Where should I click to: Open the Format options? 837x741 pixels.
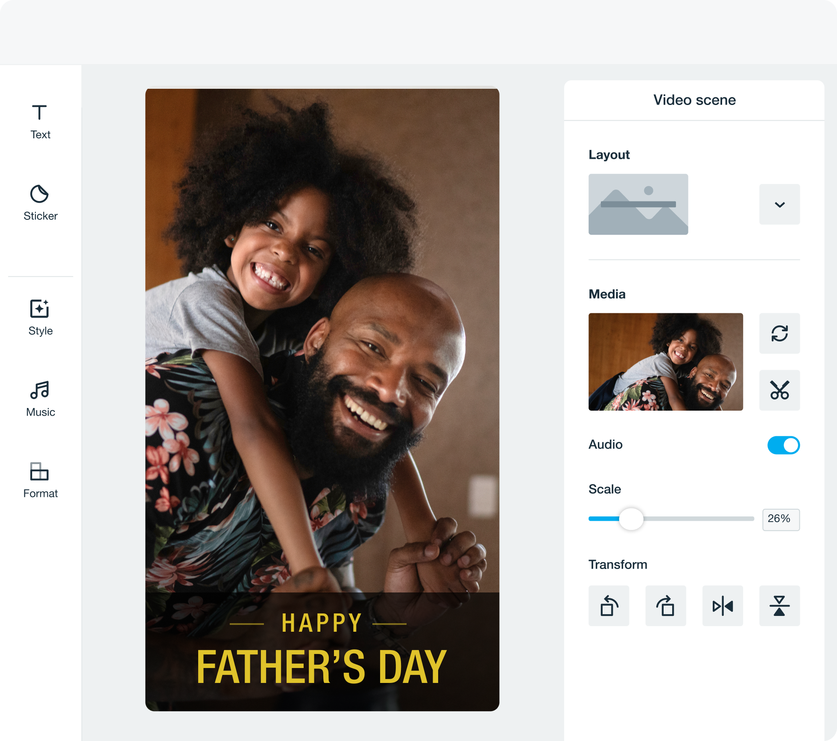coord(40,480)
